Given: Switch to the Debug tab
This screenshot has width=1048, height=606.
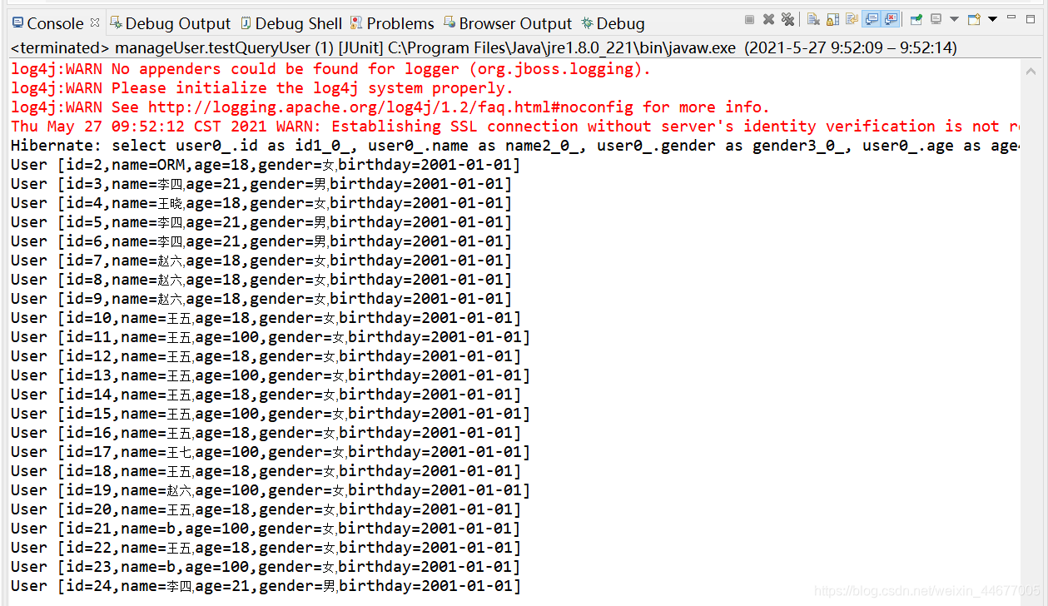Looking at the screenshot, I should point(613,23).
